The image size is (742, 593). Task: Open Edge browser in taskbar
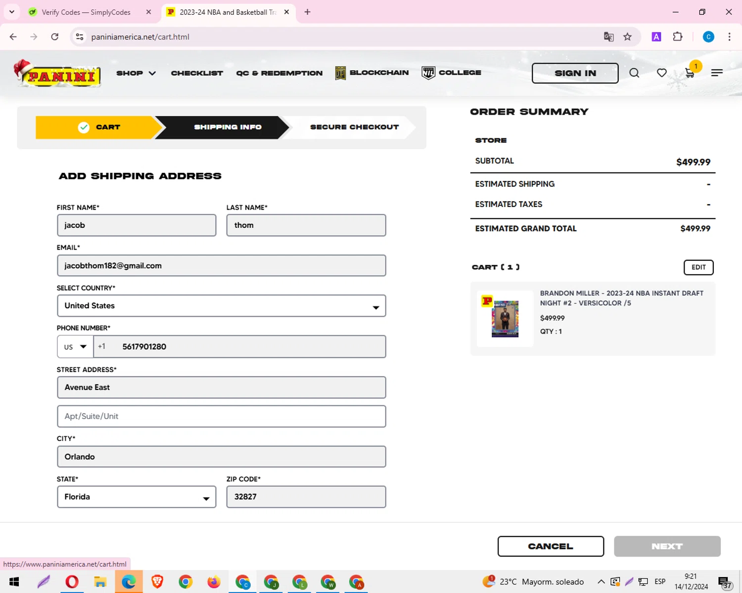[x=129, y=582]
